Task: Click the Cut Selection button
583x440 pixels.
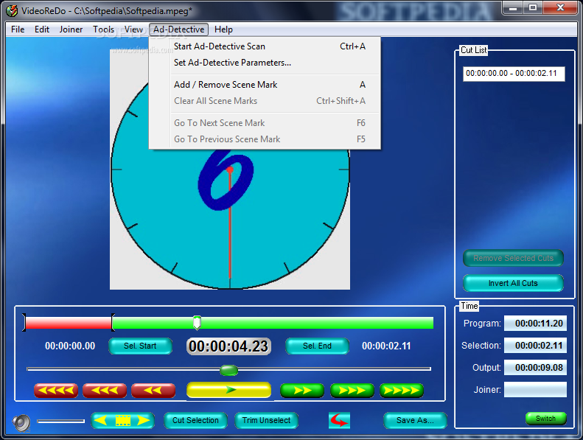Action: 195,420
